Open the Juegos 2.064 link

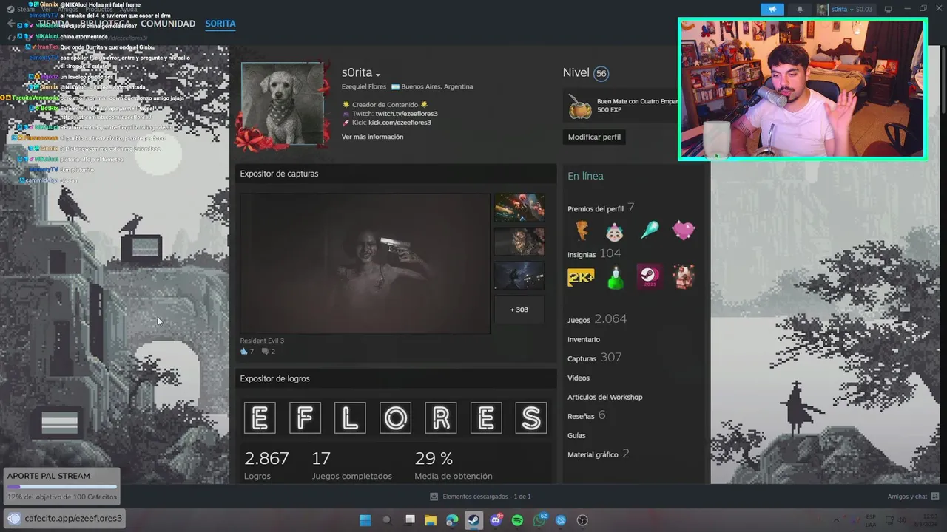click(x=597, y=319)
